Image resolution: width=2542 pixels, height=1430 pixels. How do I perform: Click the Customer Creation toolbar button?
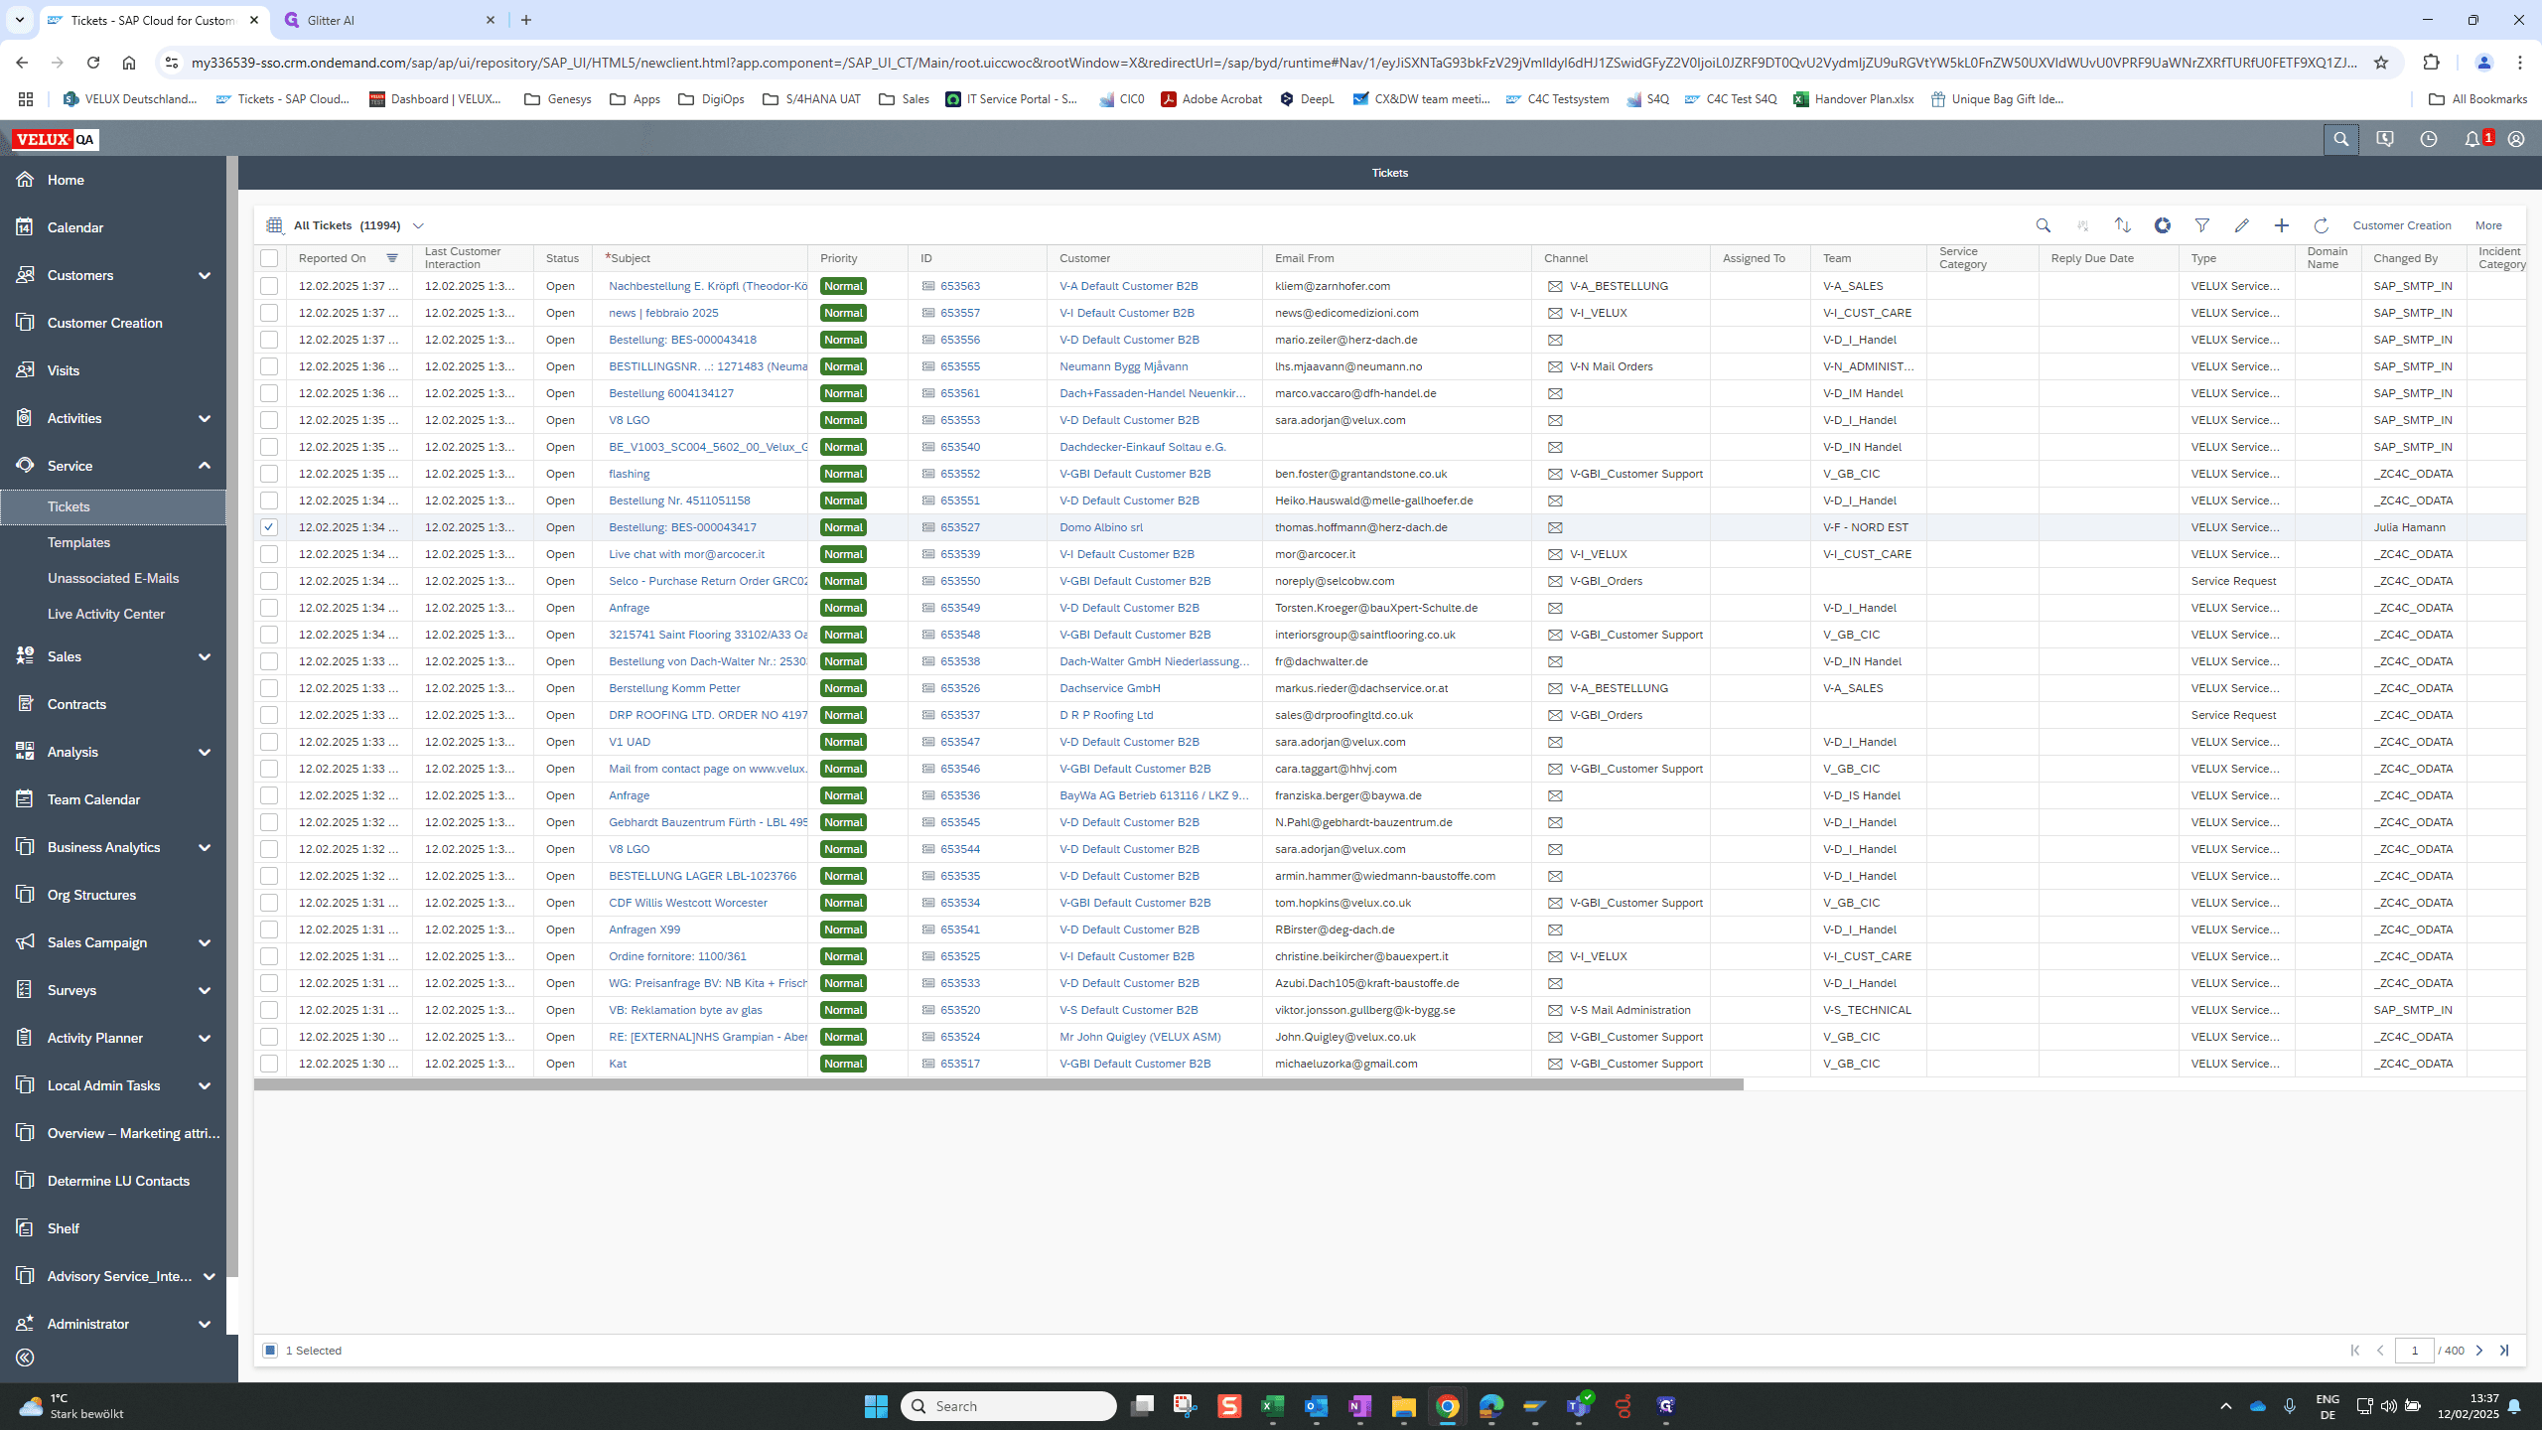point(2402,225)
